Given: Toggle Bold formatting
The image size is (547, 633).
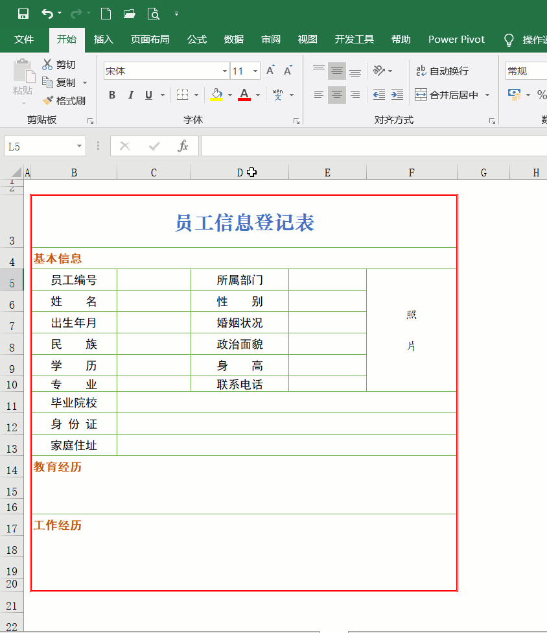Looking at the screenshot, I should pos(112,95).
